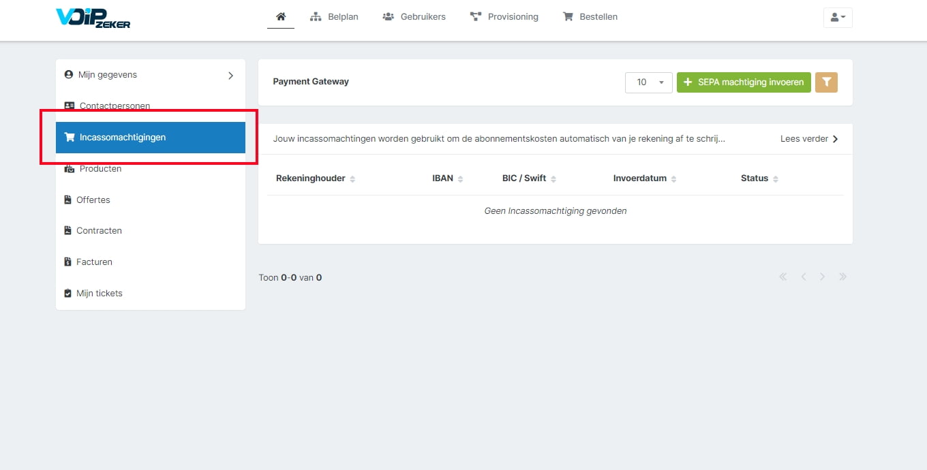Open Offertes in sidebar
This screenshot has width=927, height=470.
pos(150,200)
